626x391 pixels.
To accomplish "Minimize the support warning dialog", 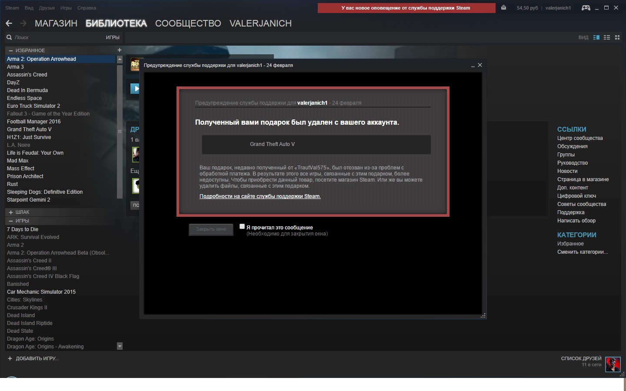I will [473, 65].
